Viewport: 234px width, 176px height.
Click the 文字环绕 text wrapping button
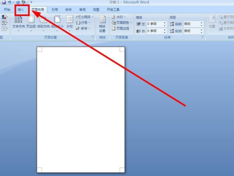click(x=226, y=29)
